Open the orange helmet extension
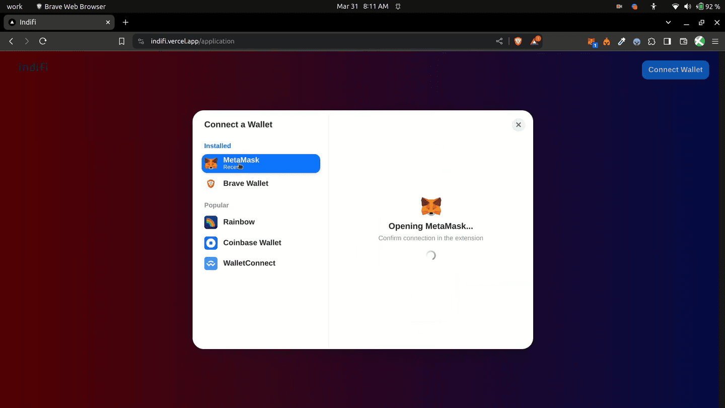 (x=607, y=42)
